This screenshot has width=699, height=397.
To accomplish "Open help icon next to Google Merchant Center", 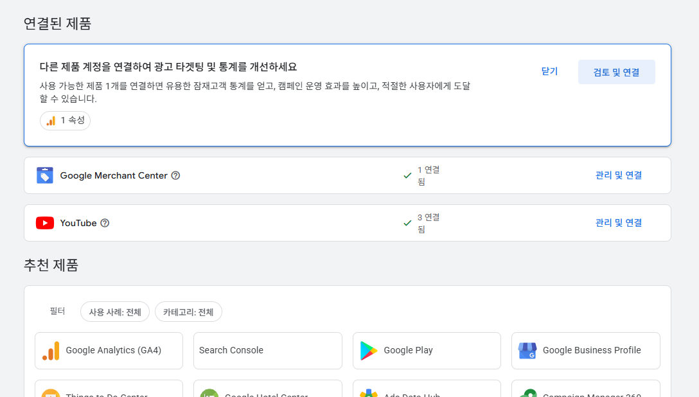I will [175, 175].
